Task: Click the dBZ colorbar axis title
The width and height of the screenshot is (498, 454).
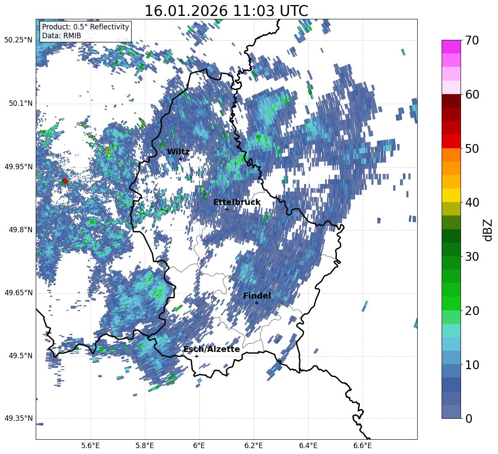Action: coord(488,230)
